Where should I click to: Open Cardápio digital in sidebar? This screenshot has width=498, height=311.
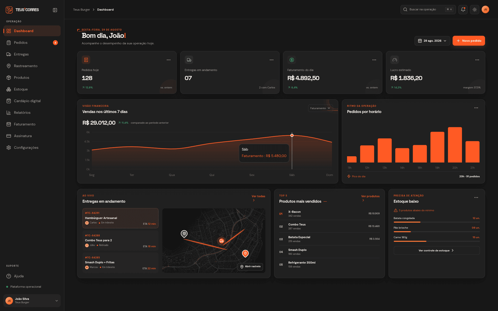[32, 101]
